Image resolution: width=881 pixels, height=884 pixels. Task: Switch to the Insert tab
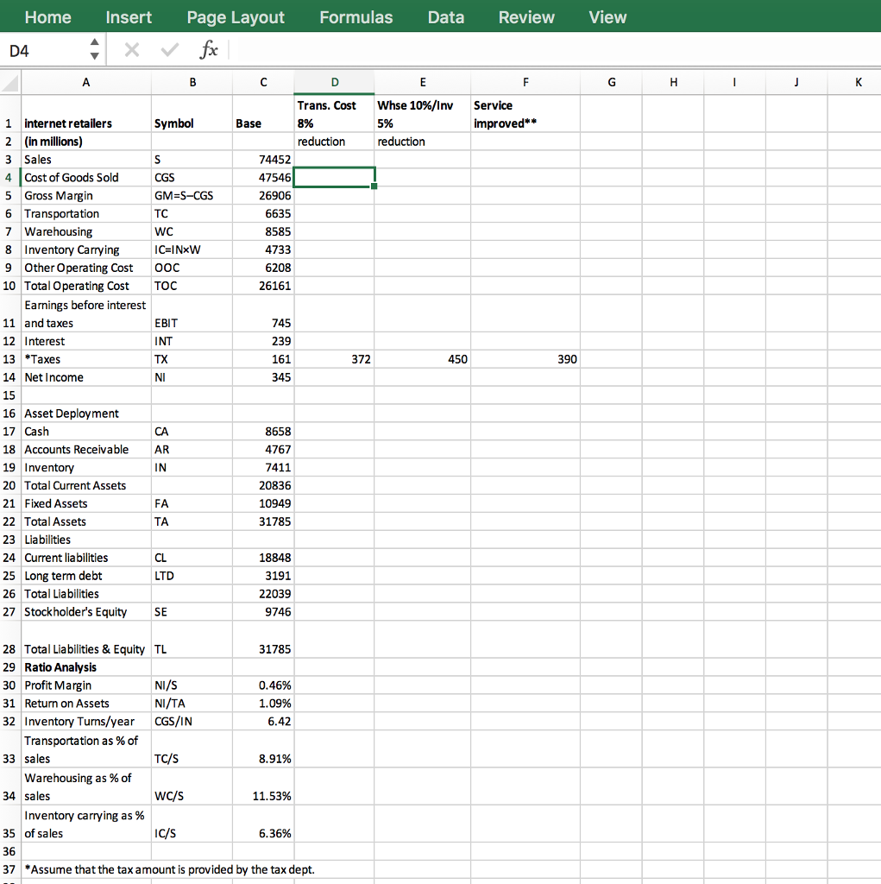pyautogui.click(x=128, y=16)
